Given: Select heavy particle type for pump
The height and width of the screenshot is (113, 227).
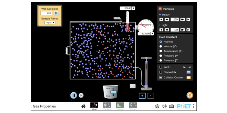Looking at the screenshot, I should (x=142, y=95).
